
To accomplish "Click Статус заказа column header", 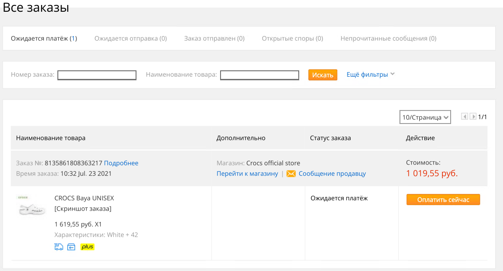I will [330, 138].
